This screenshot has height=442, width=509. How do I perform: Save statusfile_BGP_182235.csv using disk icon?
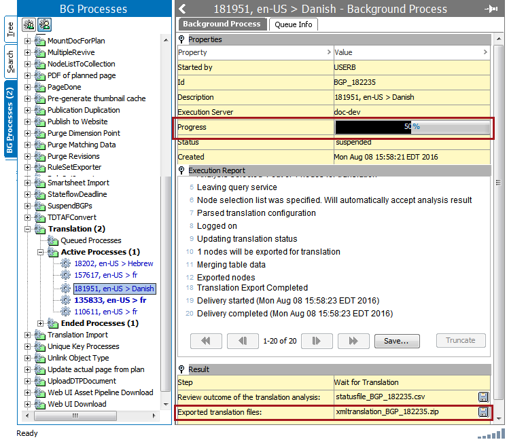pyautogui.click(x=483, y=397)
